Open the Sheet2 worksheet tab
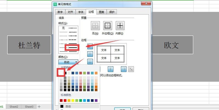 [14, 106]
